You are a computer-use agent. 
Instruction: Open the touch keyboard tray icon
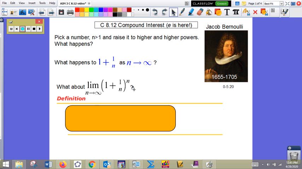tap(255, 164)
